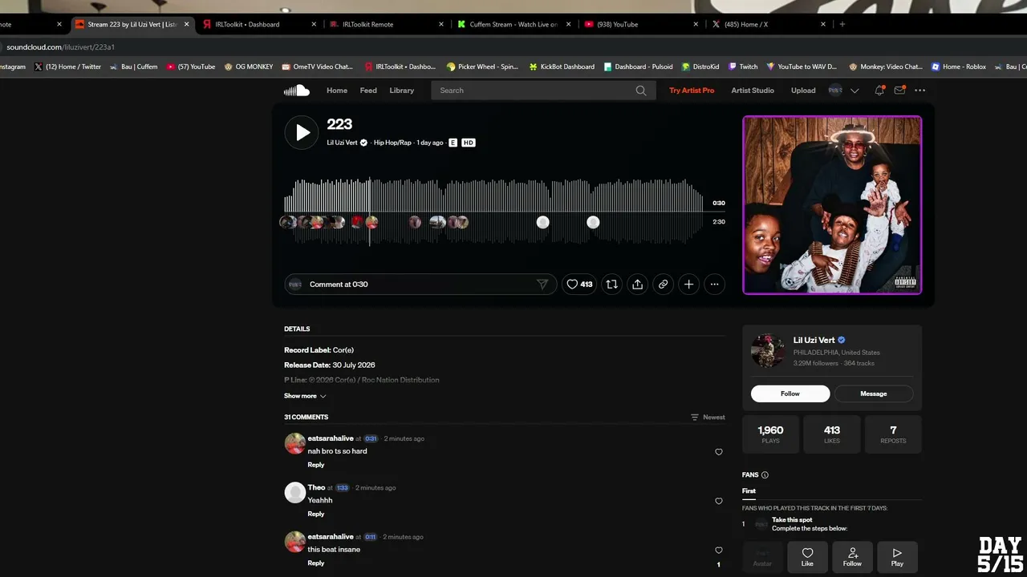
Task: Open the DistroKid bookmark
Action: [x=700, y=67]
